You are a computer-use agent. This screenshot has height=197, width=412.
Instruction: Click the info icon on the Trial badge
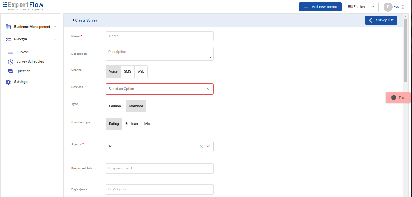tap(394, 97)
